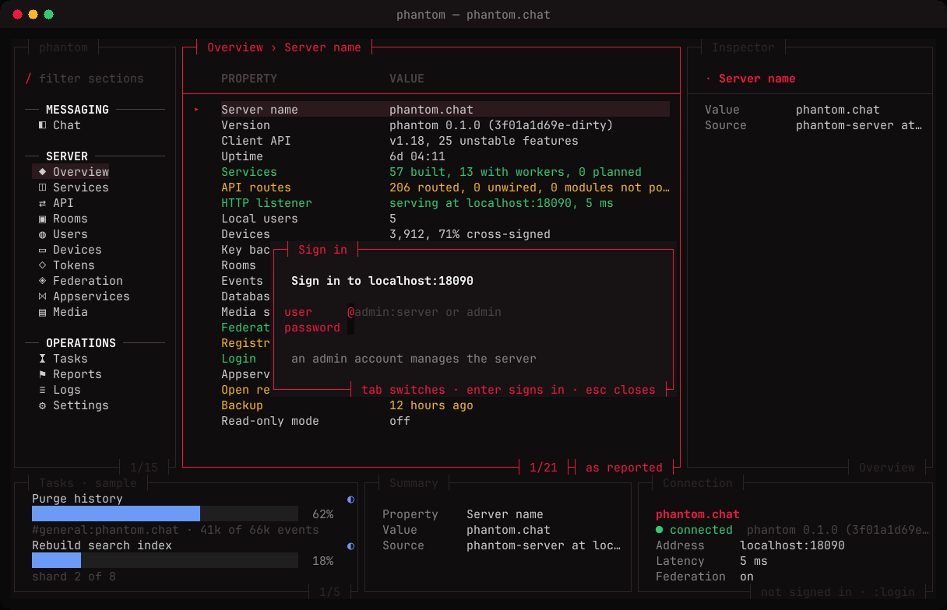Click the Rebuild search index progress bar
This screenshot has height=610, width=947.
tap(165, 561)
